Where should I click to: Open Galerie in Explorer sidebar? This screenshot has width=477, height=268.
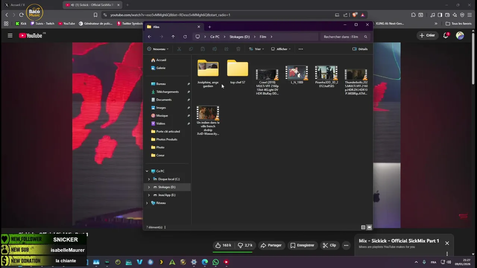[x=161, y=68]
